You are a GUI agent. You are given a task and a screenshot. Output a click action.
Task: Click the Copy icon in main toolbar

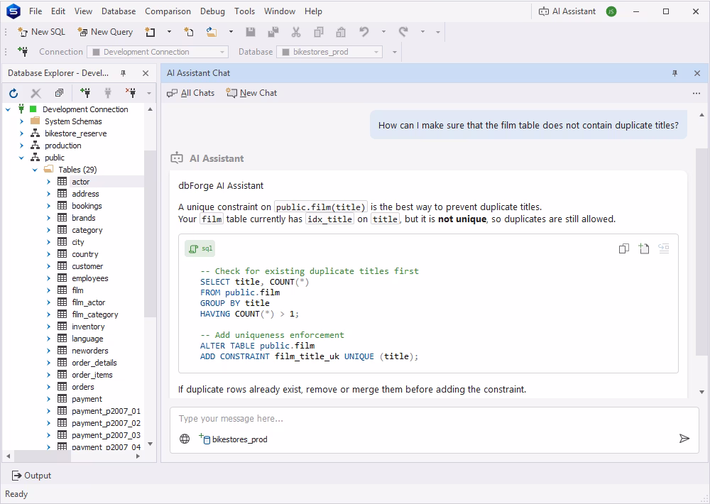point(319,32)
